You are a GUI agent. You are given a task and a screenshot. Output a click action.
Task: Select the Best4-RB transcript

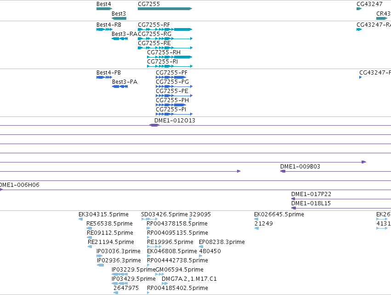104,29
